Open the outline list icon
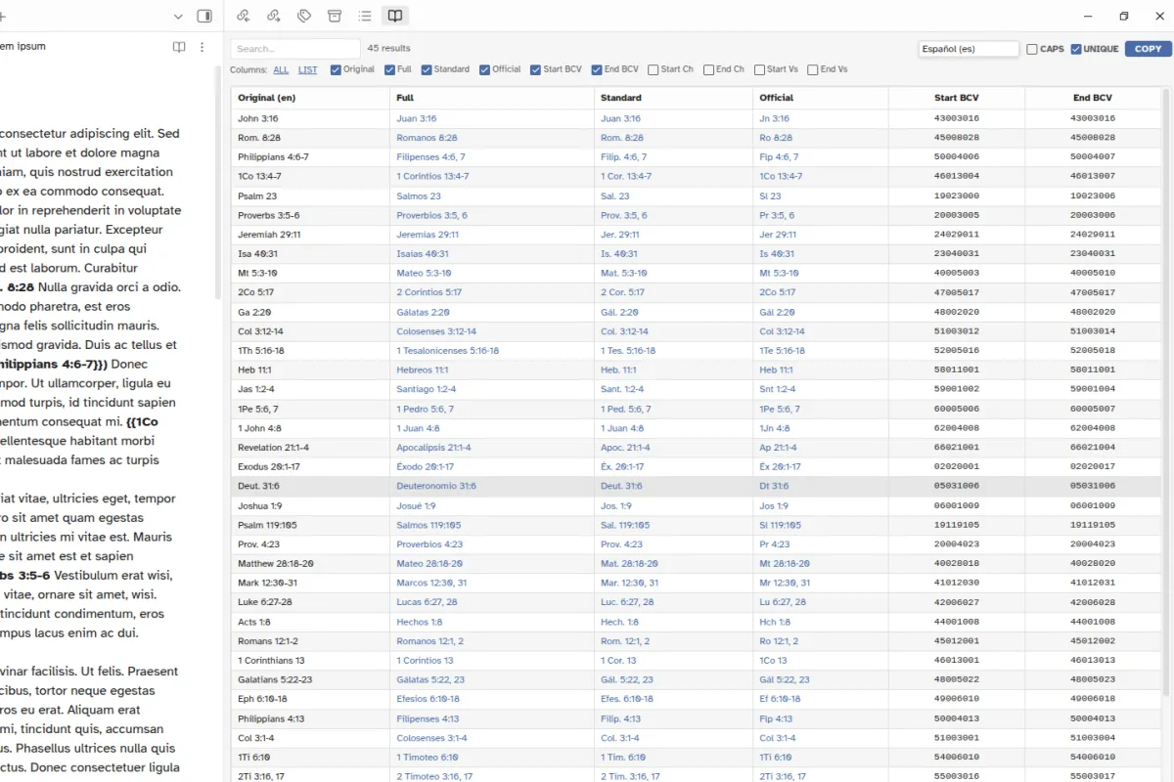 coord(365,16)
